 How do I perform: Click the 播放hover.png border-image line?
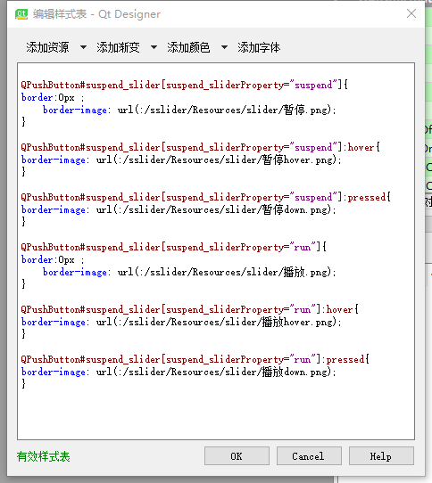pos(181,322)
